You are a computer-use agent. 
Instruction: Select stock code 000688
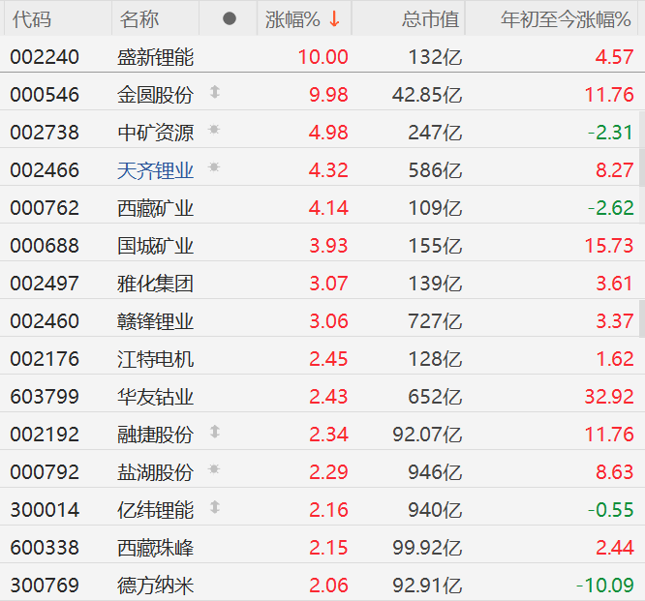click(45, 246)
